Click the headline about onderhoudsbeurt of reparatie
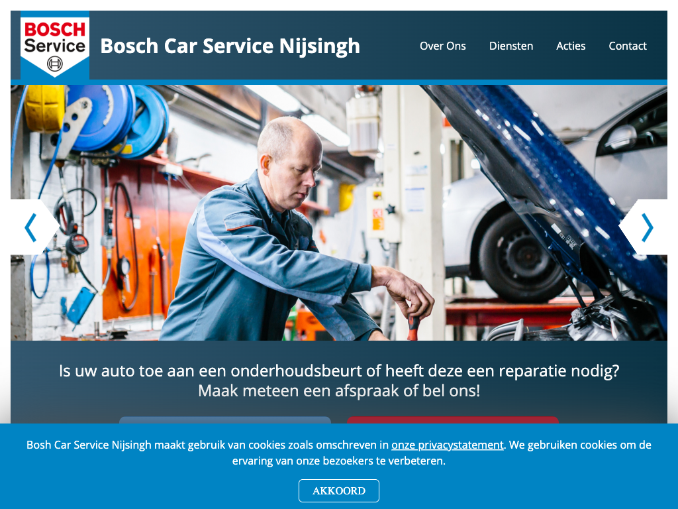Screen dimensions: 678x509 click(x=339, y=371)
